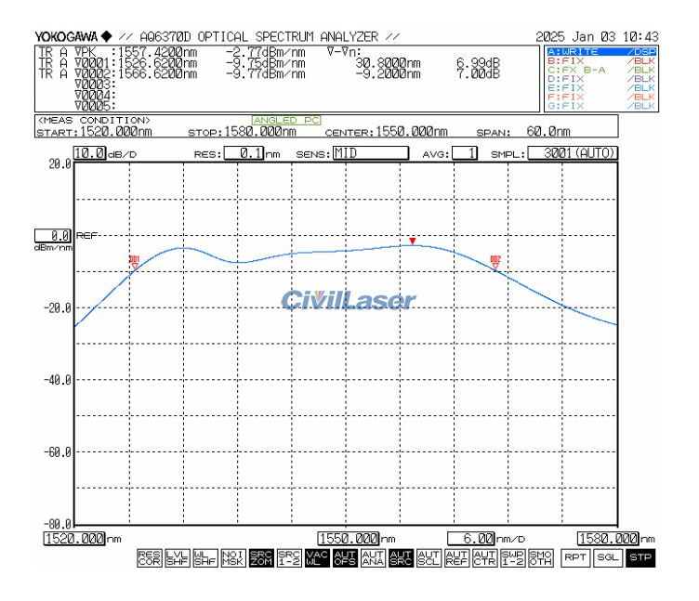The width and height of the screenshot is (699, 601).
Task: Click the LVL SHF status indicator
Action: pyautogui.click(x=177, y=557)
